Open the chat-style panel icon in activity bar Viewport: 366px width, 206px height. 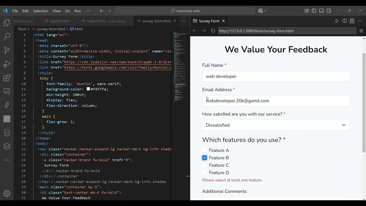tap(7, 91)
